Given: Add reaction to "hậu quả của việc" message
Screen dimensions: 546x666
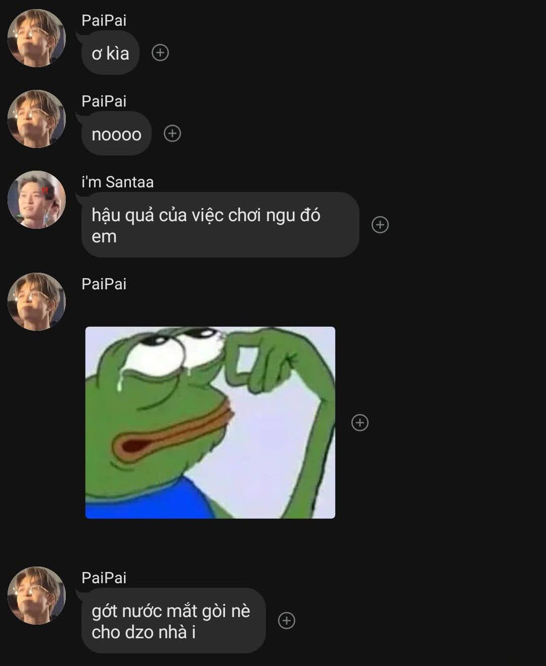Looking at the screenshot, I should click(x=380, y=225).
